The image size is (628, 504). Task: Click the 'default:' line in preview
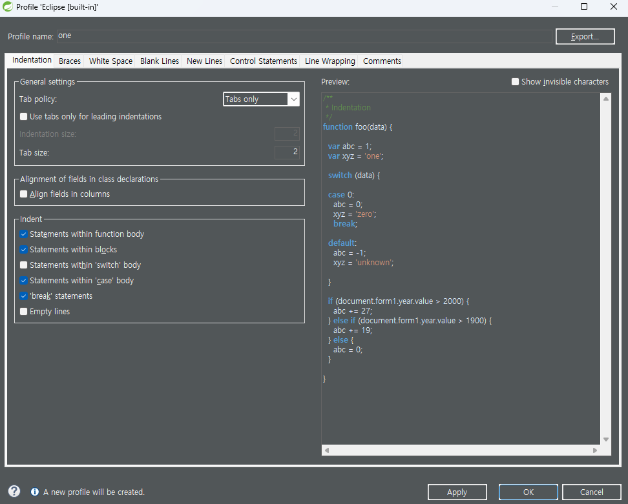(342, 243)
